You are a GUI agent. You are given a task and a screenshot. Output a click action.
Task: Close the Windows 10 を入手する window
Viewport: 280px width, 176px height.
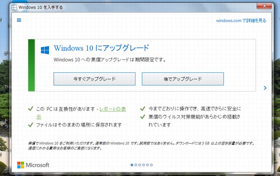tap(265, 6)
